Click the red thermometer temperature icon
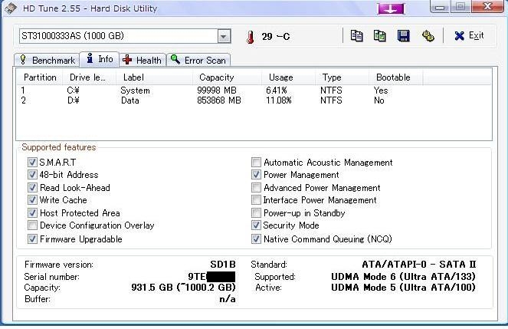This screenshot has width=508, height=329. click(x=250, y=37)
